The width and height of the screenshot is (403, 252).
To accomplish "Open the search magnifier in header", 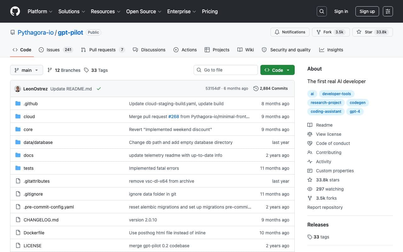I will pos(322,11).
